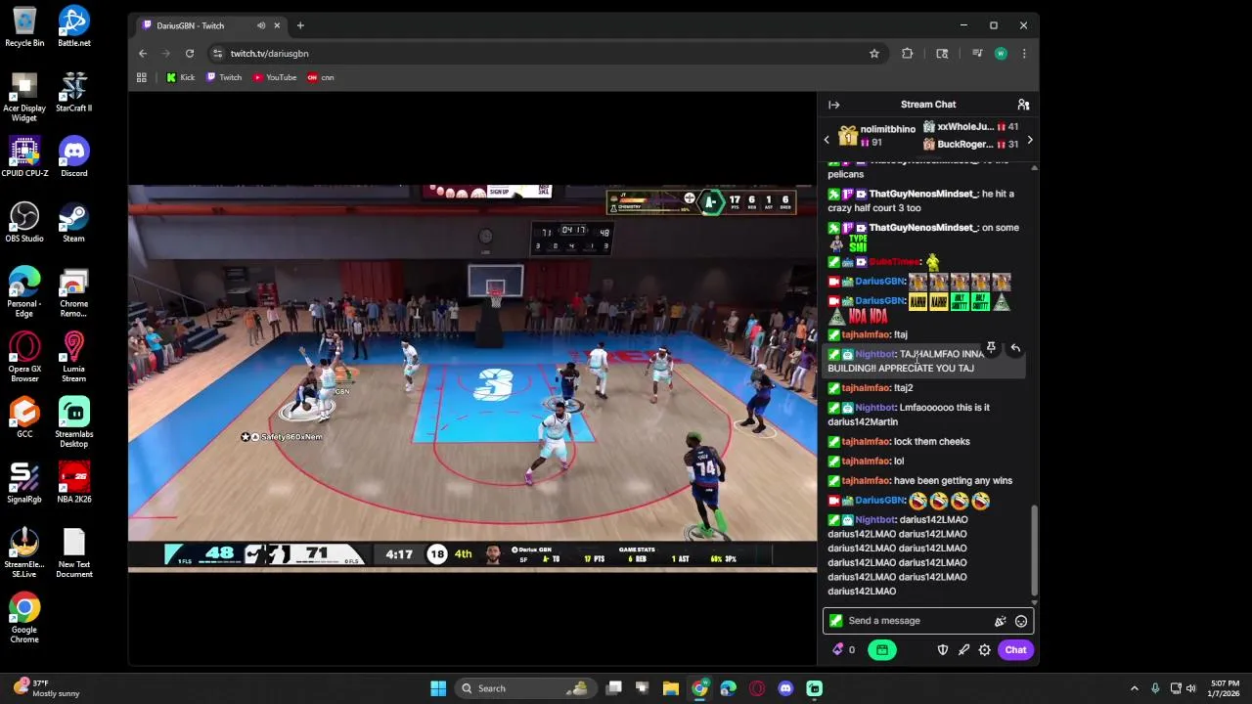1252x704 pixels.
Task: Go back in browser history
Action: [x=143, y=54]
